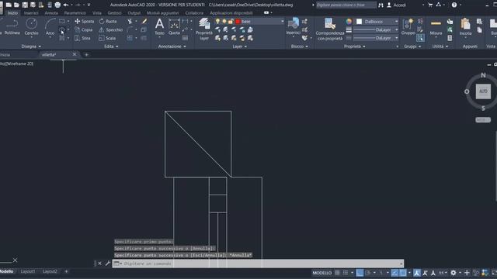The width and height of the screenshot is (497, 279).
Task: Expand the Proprietà panel
Action: [354, 46]
